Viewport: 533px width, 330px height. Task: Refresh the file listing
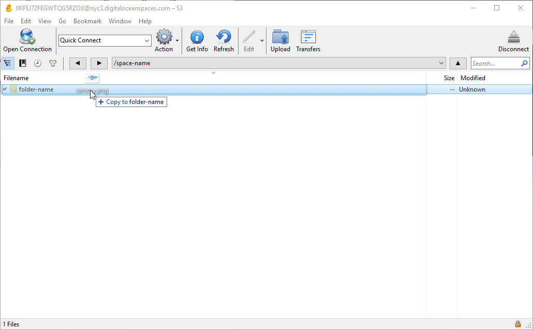point(224,37)
